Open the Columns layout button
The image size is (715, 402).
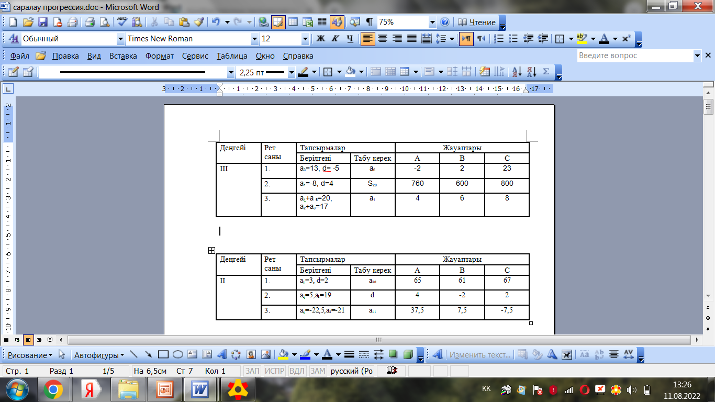coord(322,23)
